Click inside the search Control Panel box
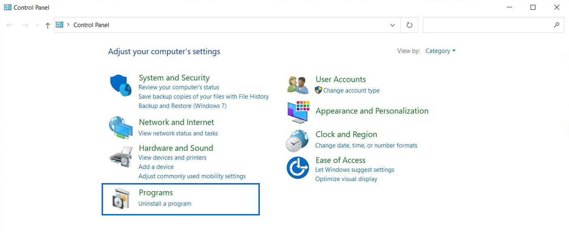The height and width of the screenshot is (232, 569). [x=493, y=25]
